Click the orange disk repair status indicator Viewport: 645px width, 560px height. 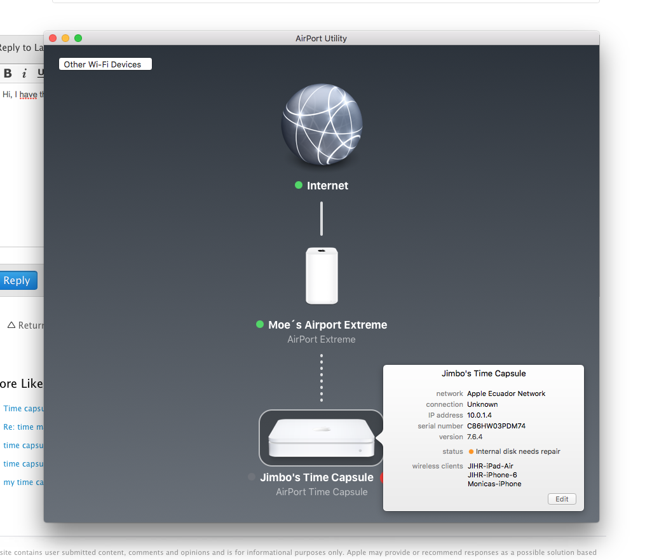pos(471,452)
